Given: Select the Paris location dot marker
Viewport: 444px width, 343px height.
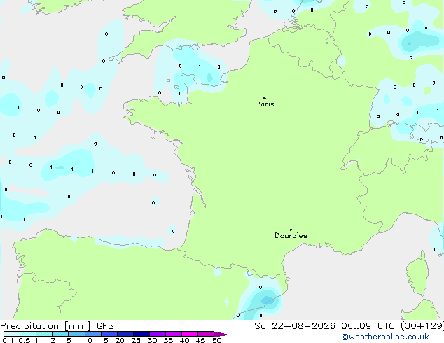Looking at the screenshot, I should pyautogui.click(x=265, y=98).
